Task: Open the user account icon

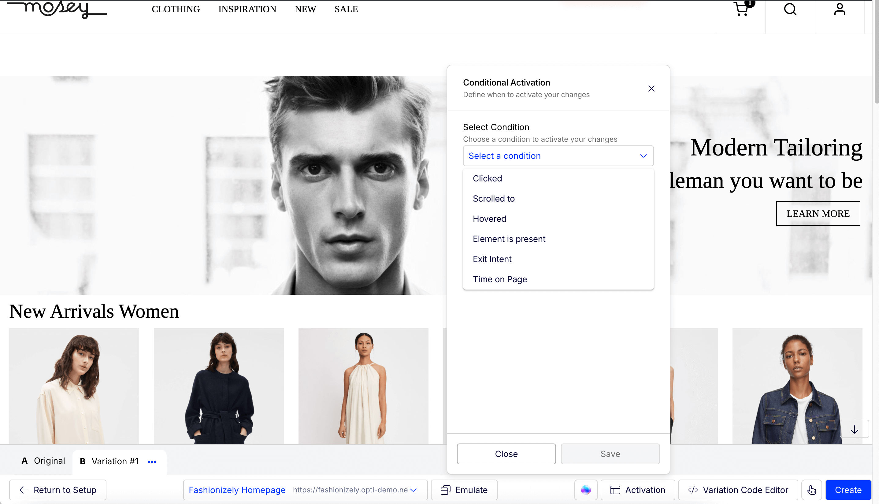Action: tap(840, 9)
